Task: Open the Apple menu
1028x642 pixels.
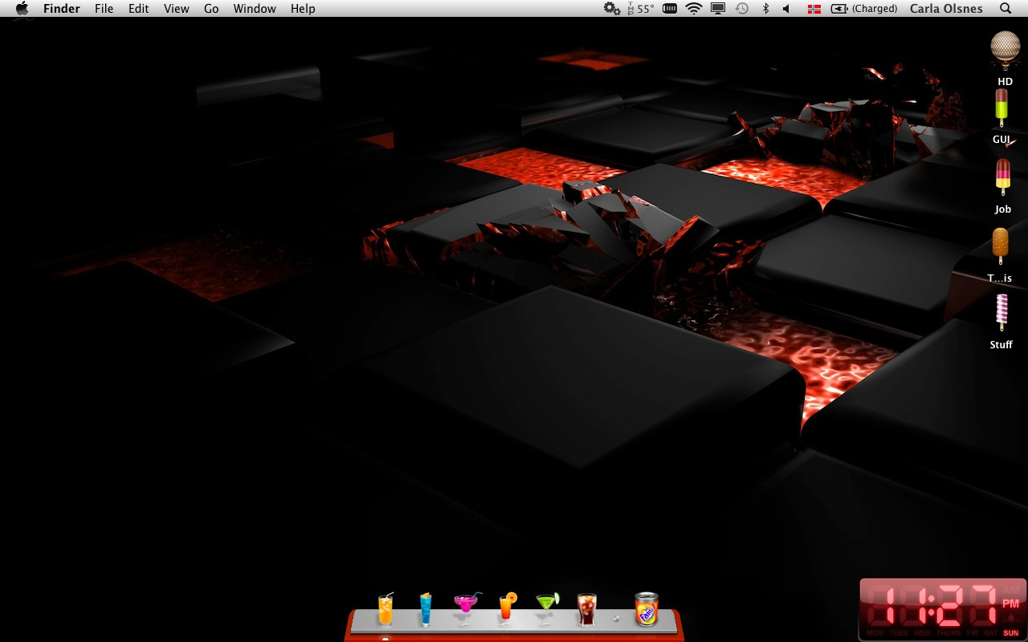Action: 22,9
